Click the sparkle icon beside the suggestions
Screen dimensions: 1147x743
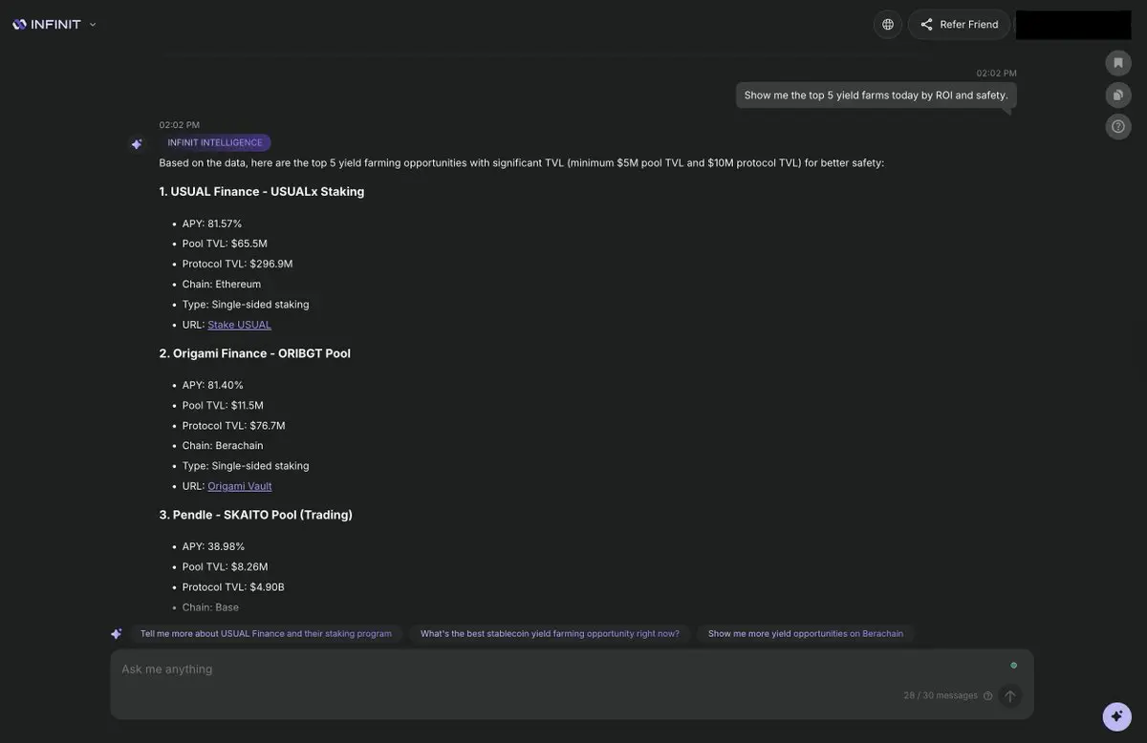click(x=116, y=633)
